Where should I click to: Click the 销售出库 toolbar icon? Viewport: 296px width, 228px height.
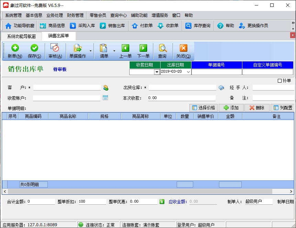coord(112,26)
